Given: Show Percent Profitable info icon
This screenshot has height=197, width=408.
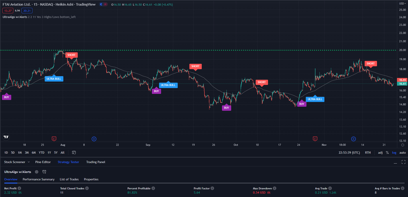Looking at the screenshot, I should pyautogui.click(x=153, y=188).
